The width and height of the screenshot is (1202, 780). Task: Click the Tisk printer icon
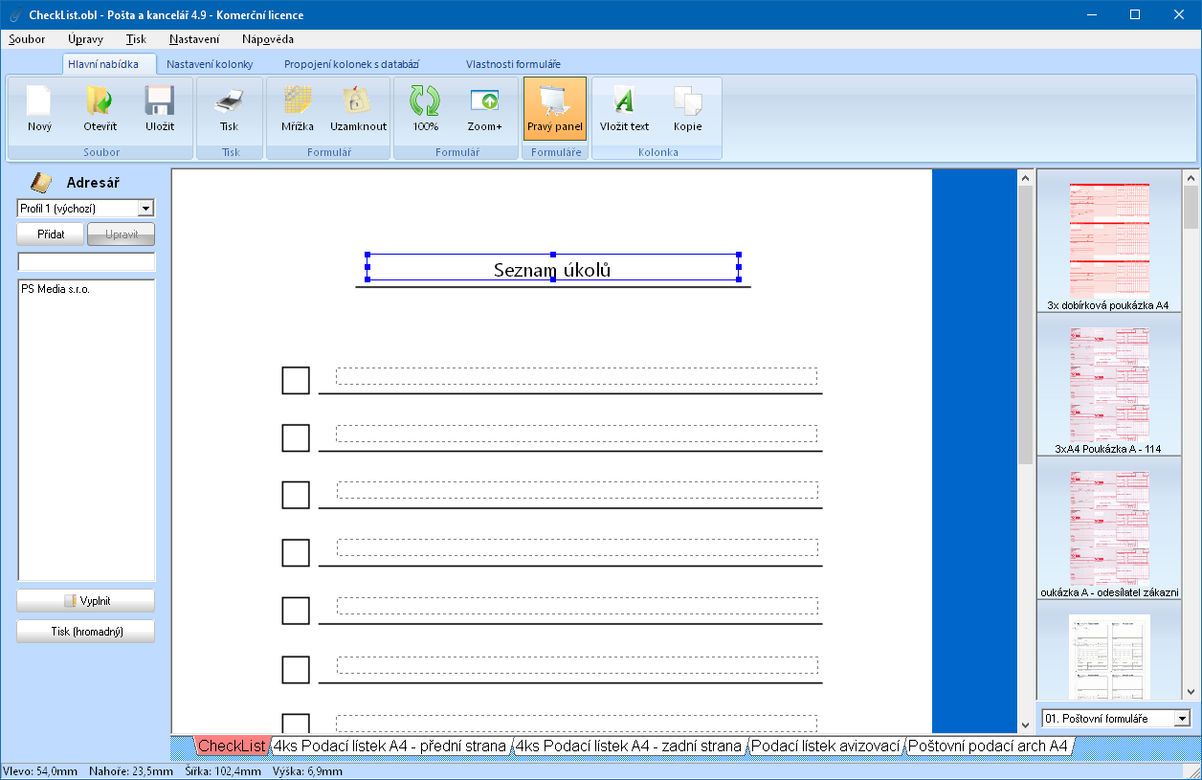[229, 102]
